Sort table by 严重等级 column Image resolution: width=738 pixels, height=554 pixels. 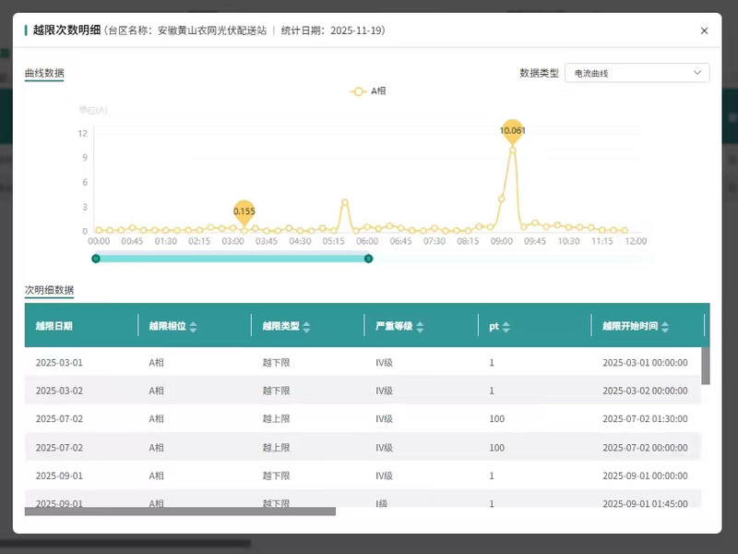point(420,327)
